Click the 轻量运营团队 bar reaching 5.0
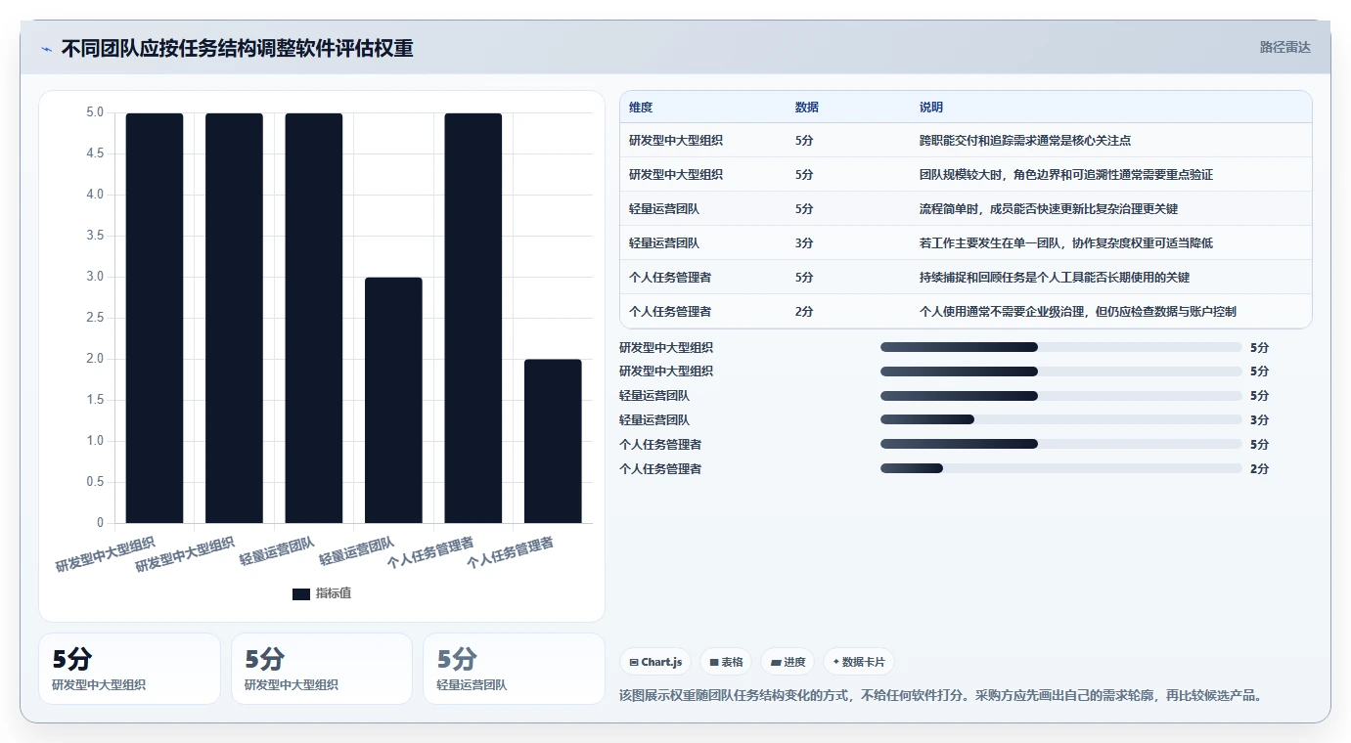Image resolution: width=1351 pixels, height=743 pixels. tap(314, 318)
